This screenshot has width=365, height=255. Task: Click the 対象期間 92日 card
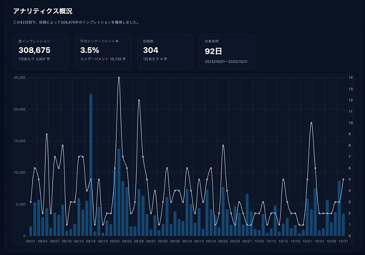pyautogui.click(x=227, y=51)
